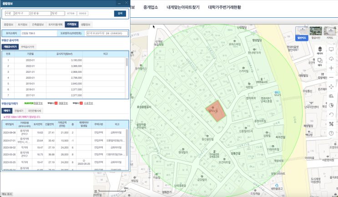Image resolution: width=338 pixels, height=197 pixels.
Task: Open the 생활정보 tab
Action: click(x=86, y=25)
